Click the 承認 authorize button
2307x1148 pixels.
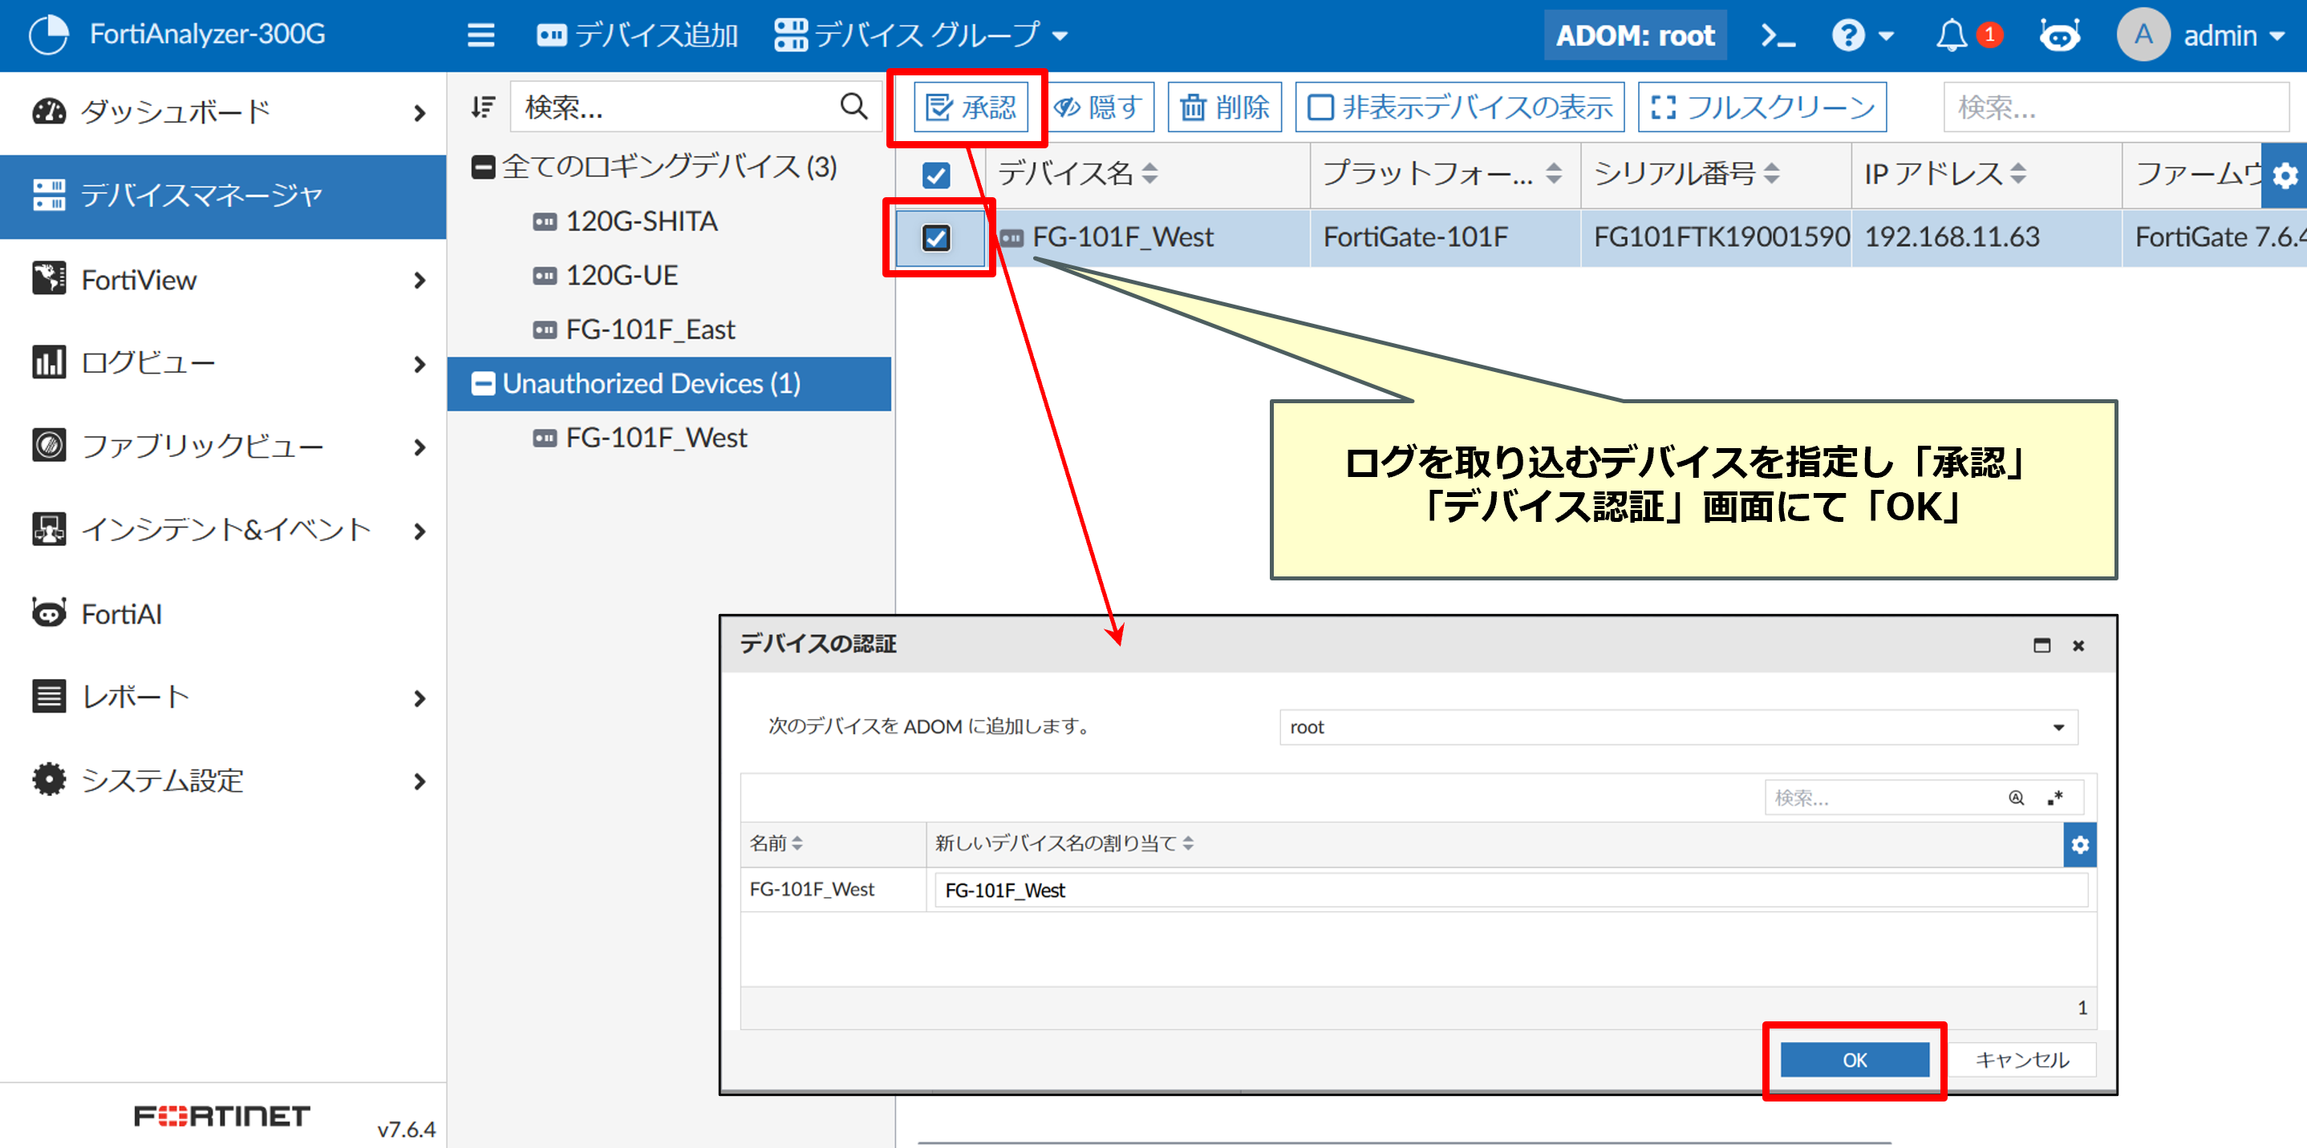(x=971, y=107)
